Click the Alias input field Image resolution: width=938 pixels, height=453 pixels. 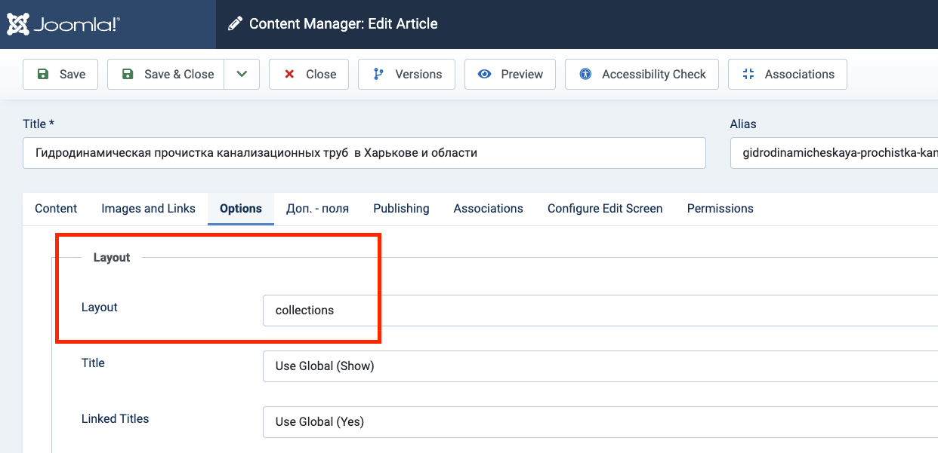(x=834, y=153)
